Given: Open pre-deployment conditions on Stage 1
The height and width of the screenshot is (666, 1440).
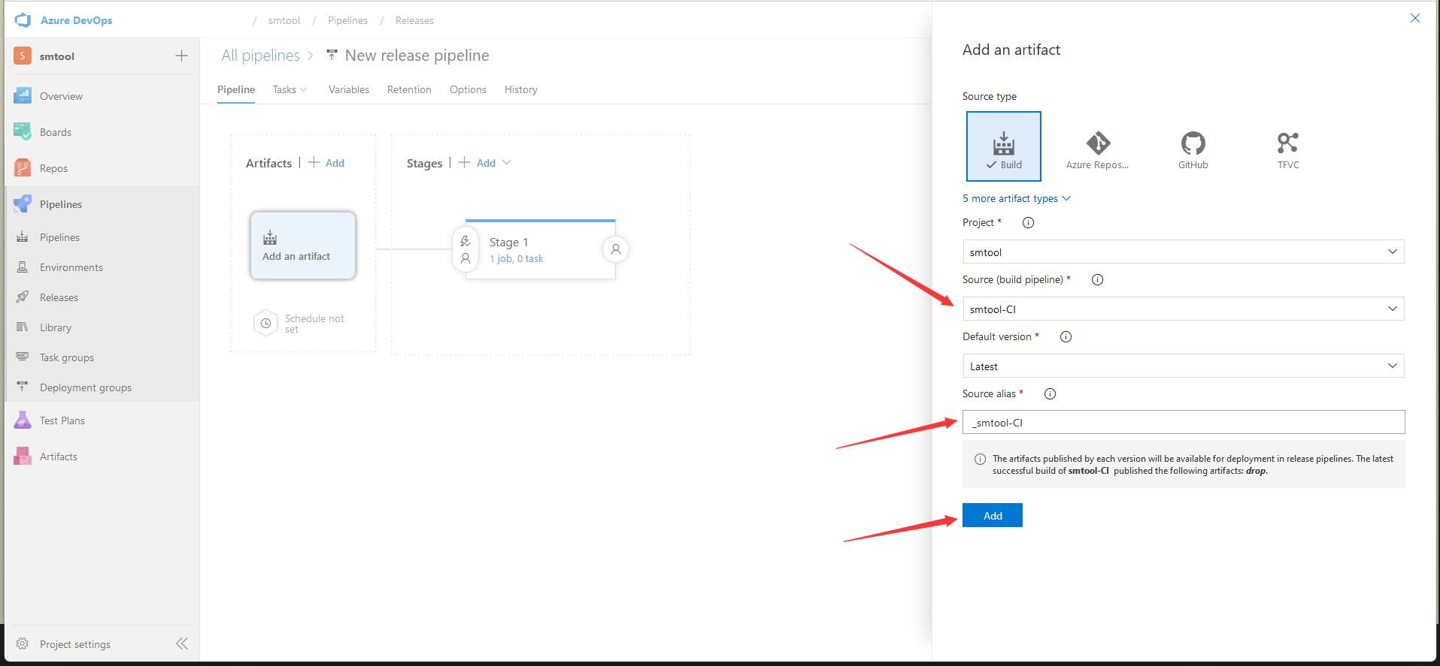Looking at the screenshot, I should point(465,249).
